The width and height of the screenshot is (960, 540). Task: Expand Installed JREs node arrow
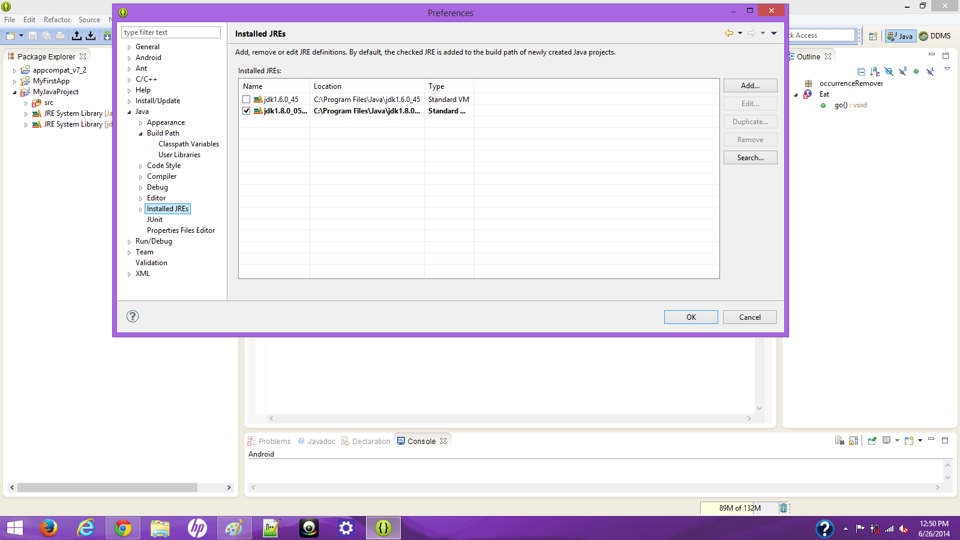(x=140, y=209)
